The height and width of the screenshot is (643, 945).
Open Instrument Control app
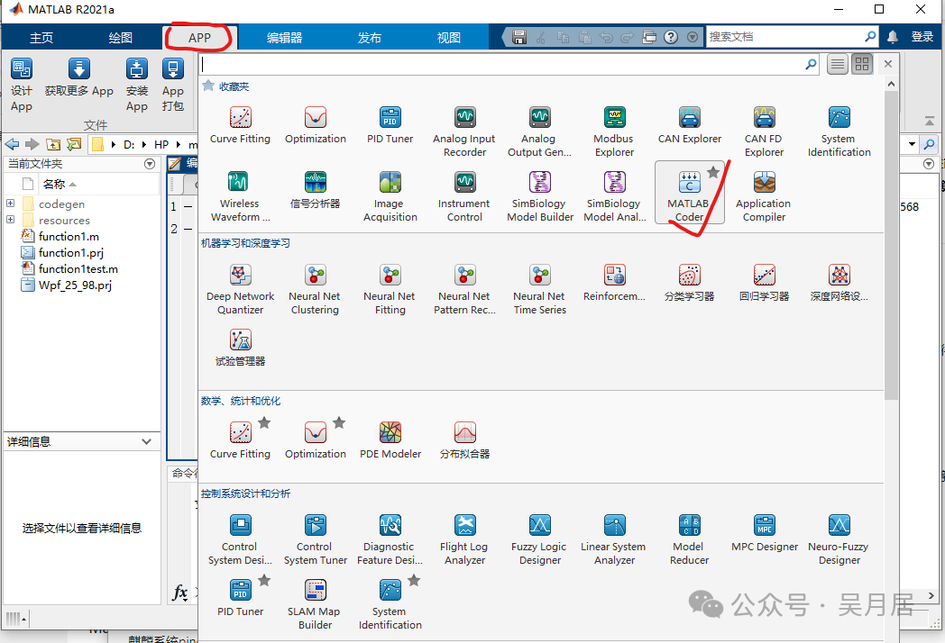tap(464, 197)
